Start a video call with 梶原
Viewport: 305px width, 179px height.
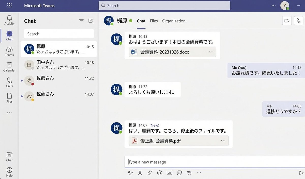click(287, 21)
